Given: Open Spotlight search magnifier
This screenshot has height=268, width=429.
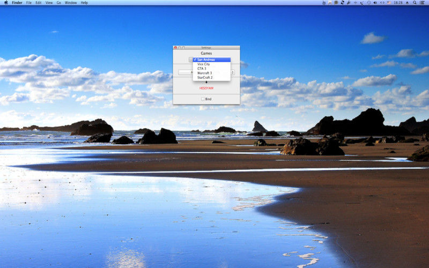Looking at the screenshot, I should [415, 3].
